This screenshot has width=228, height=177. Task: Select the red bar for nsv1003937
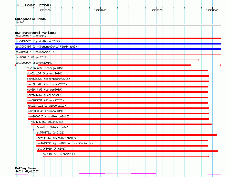[x=118, y=38]
